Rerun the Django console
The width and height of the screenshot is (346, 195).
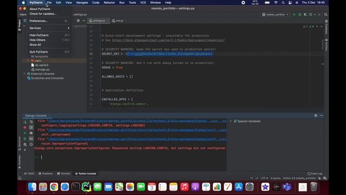point(25,122)
